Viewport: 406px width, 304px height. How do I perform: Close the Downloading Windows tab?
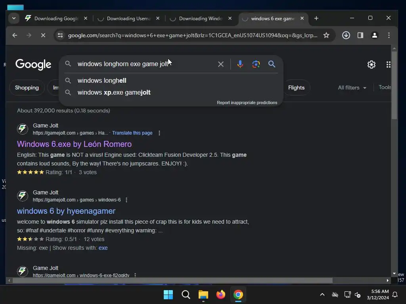230,18
